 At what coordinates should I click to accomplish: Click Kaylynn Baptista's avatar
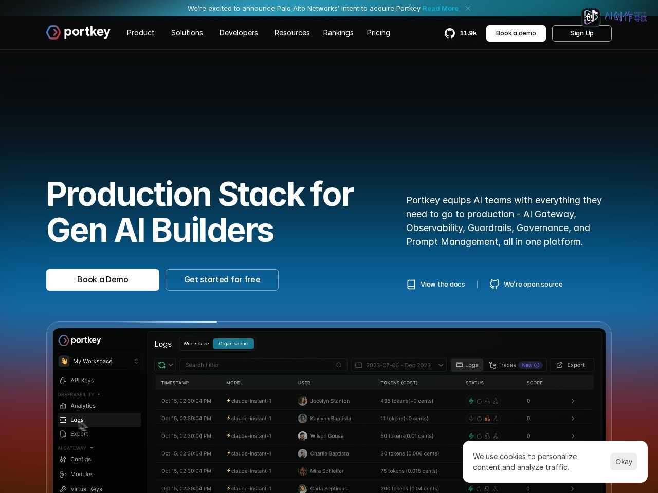click(x=303, y=419)
